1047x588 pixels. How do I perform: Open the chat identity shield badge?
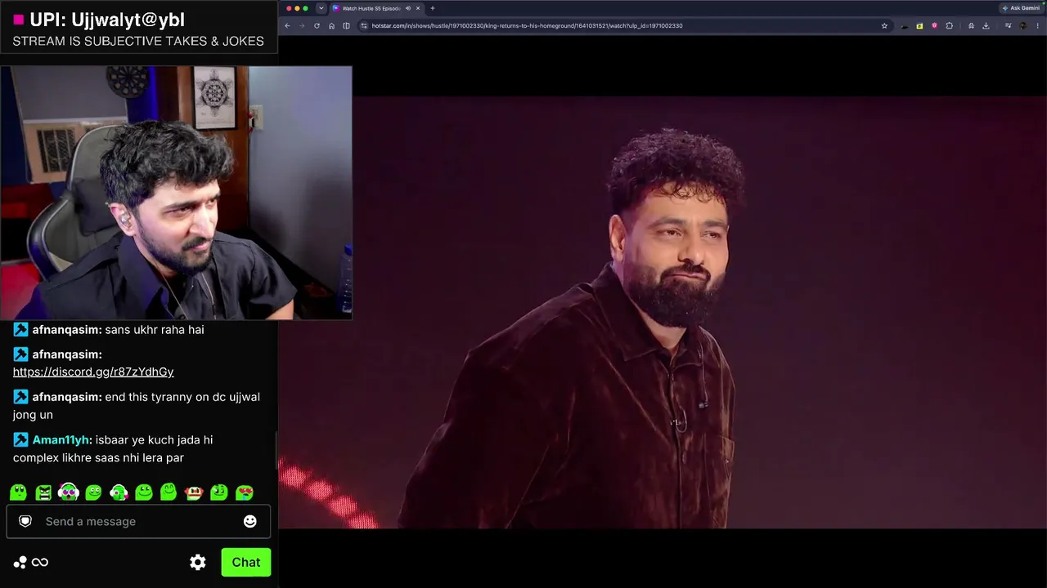25,521
